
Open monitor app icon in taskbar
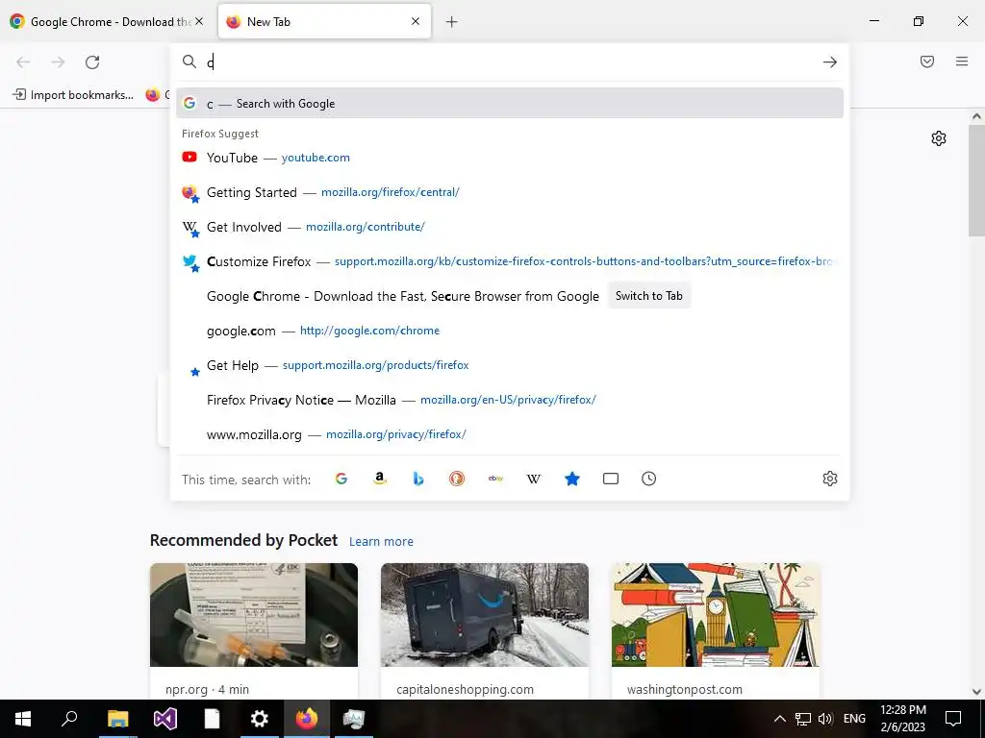point(354,719)
